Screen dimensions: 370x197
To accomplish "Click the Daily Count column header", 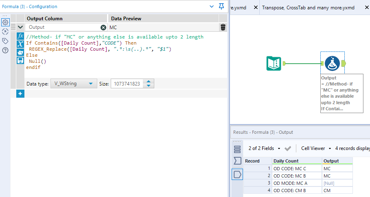I will [297, 161].
